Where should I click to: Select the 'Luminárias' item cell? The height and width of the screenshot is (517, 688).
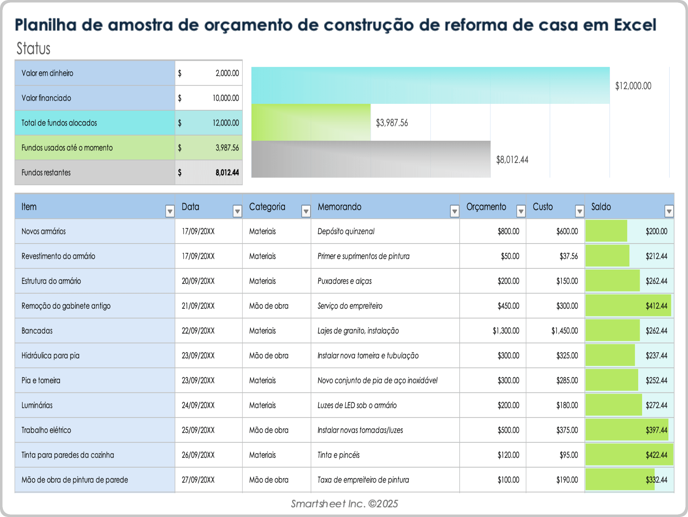(x=95, y=406)
